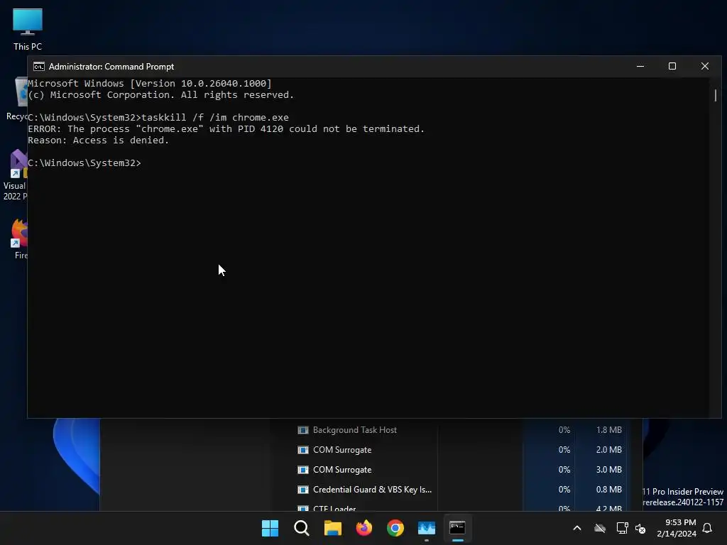Show hidden system tray icons
The height and width of the screenshot is (545, 727).
(577, 528)
